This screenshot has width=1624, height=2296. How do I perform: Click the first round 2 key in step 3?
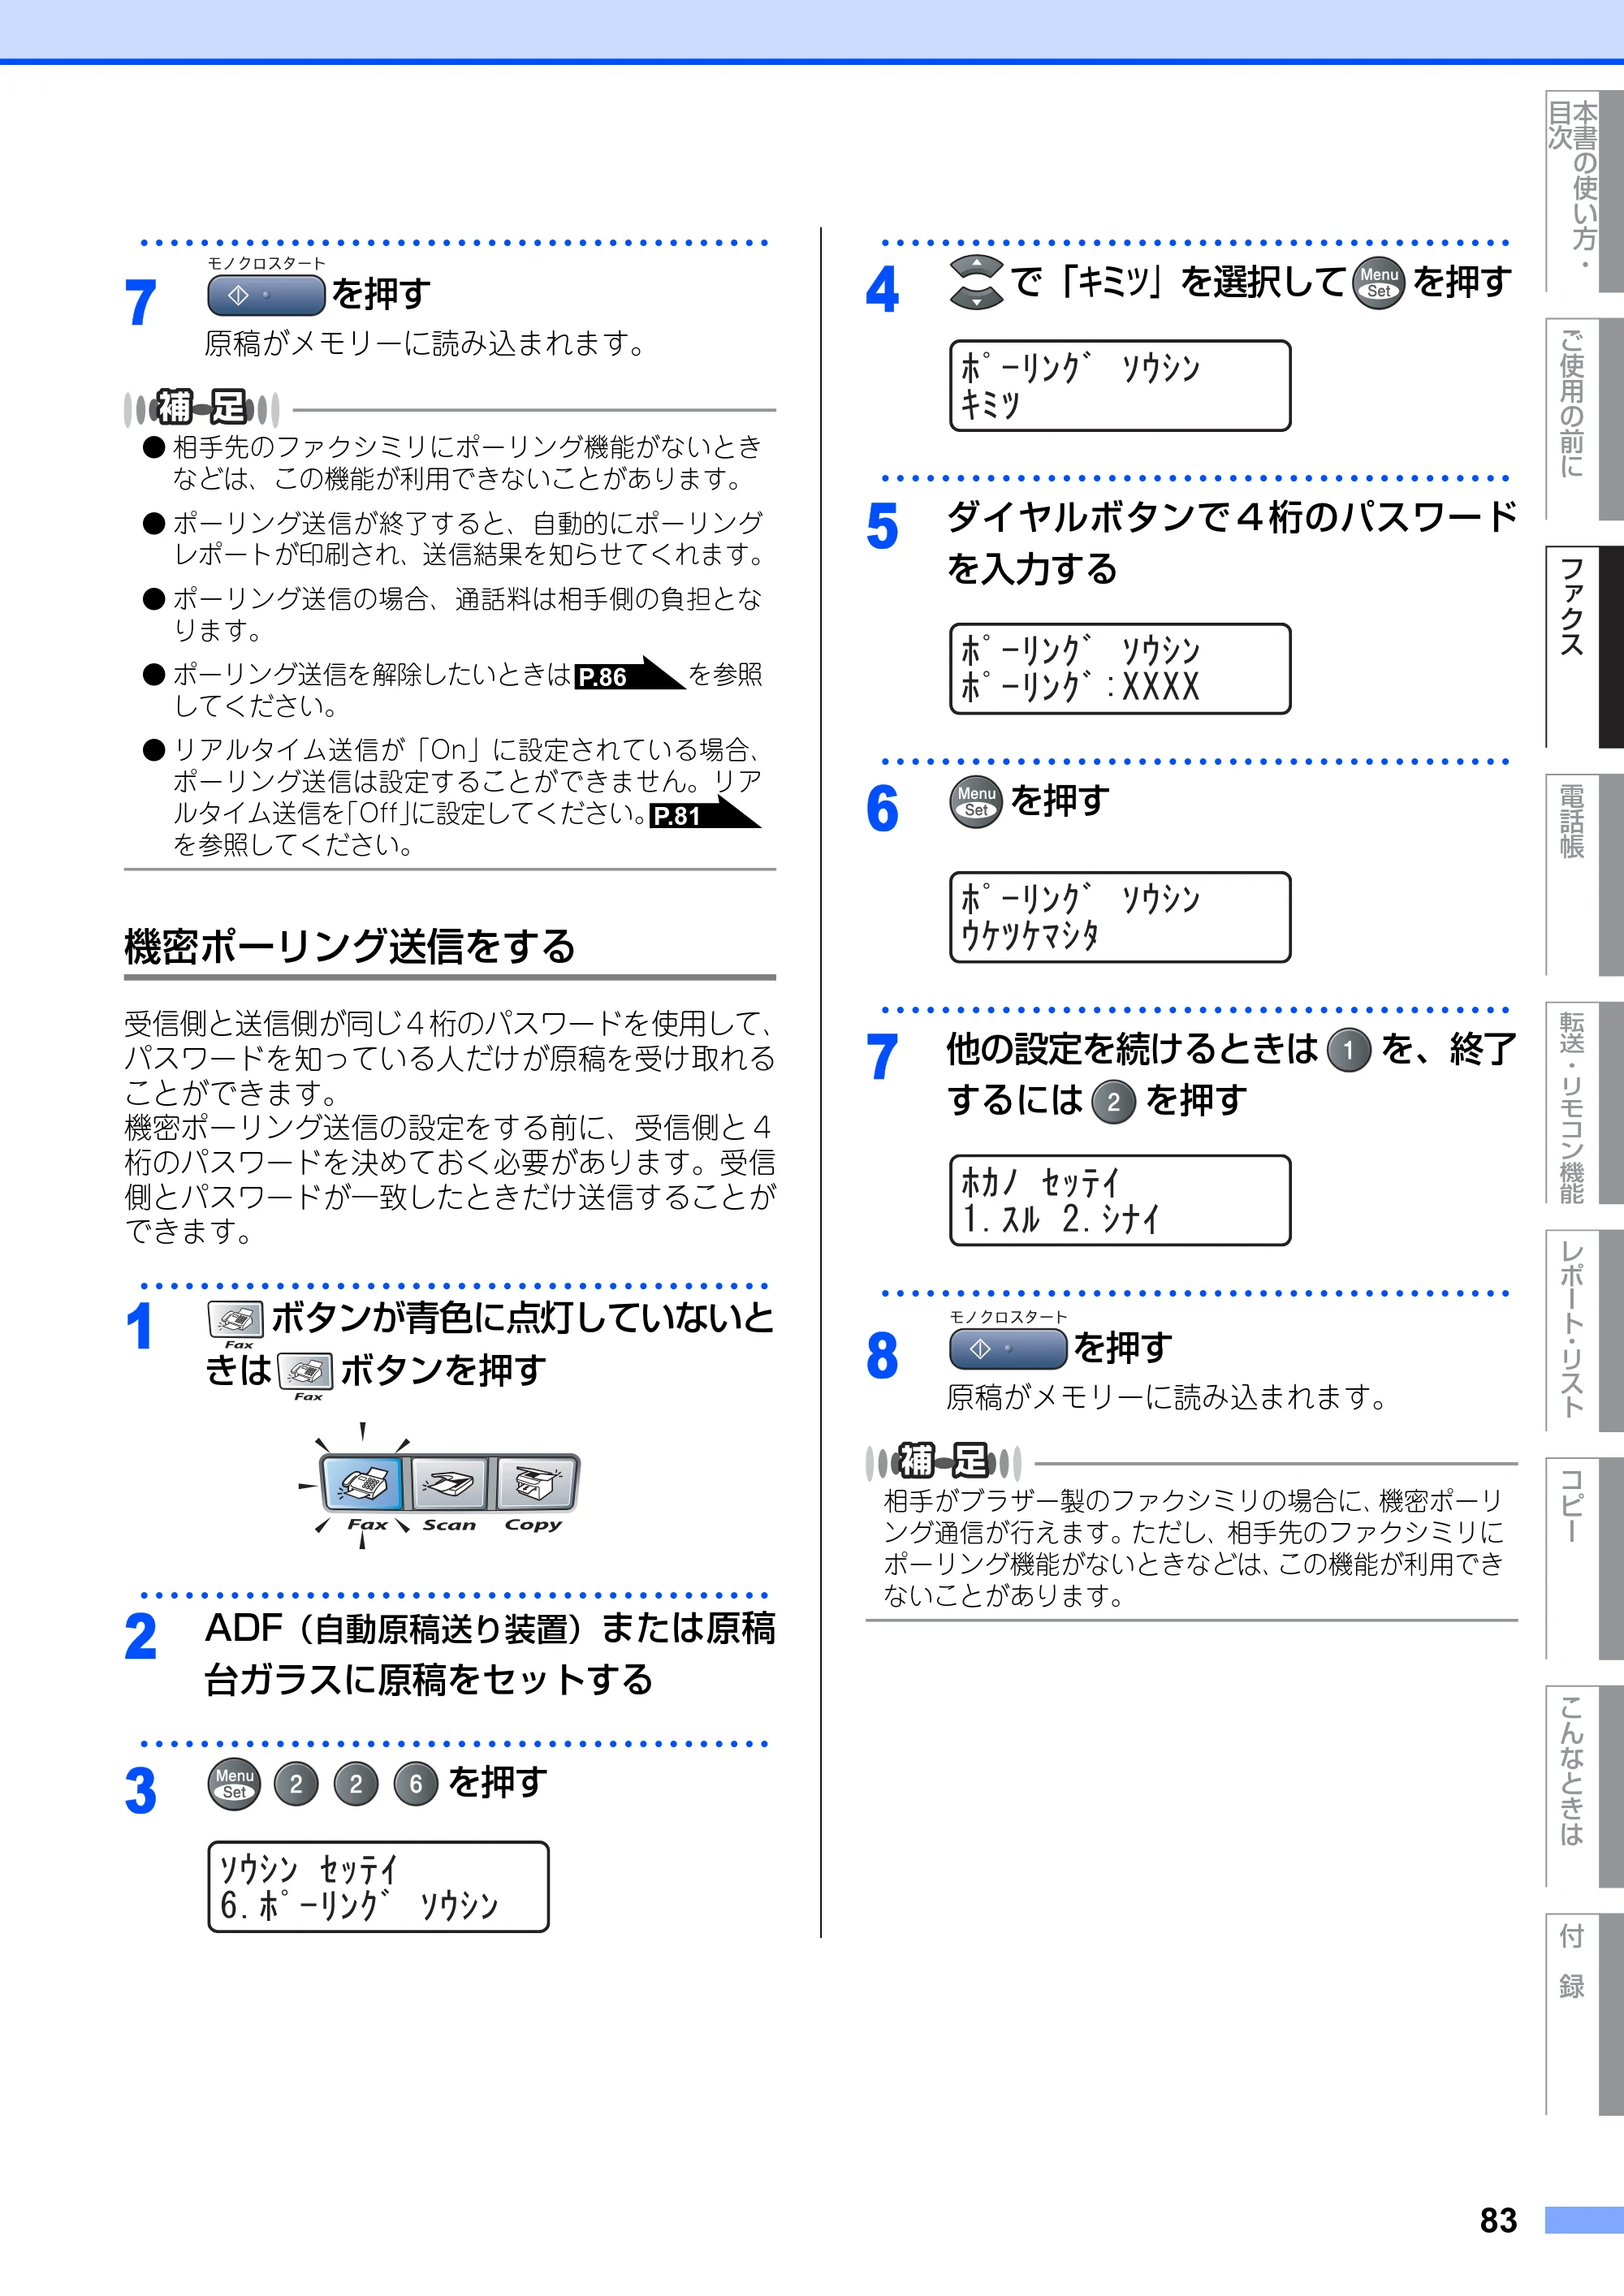296,1784
